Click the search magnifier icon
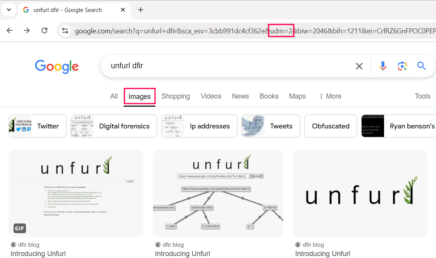This screenshot has width=436, height=258. 421,66
